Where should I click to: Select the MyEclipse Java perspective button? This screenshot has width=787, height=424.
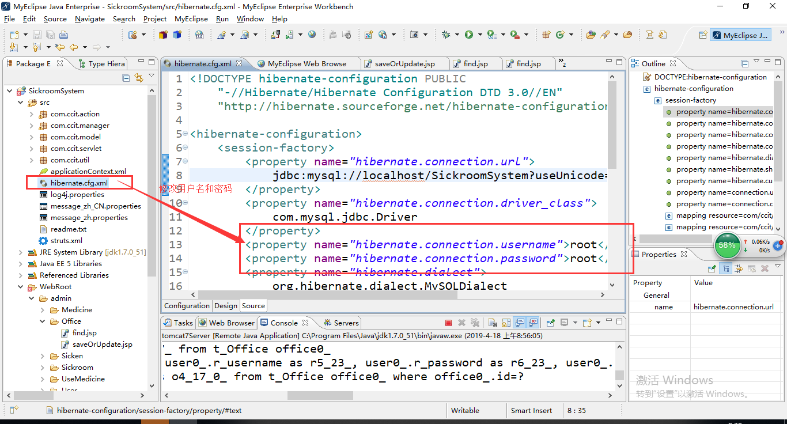click(x=740, y=35)
